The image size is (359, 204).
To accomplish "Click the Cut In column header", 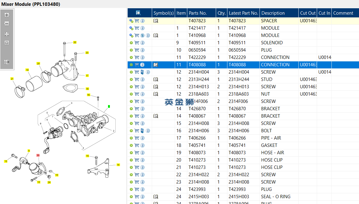I will pos(324,13).
